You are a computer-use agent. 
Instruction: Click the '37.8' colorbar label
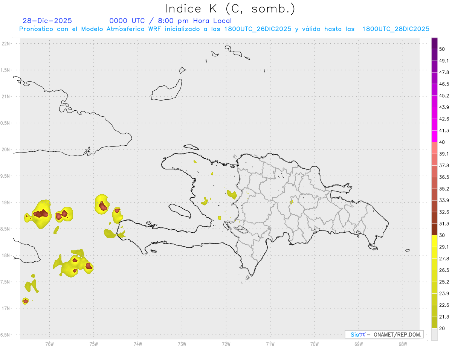[x=444, y=165]
